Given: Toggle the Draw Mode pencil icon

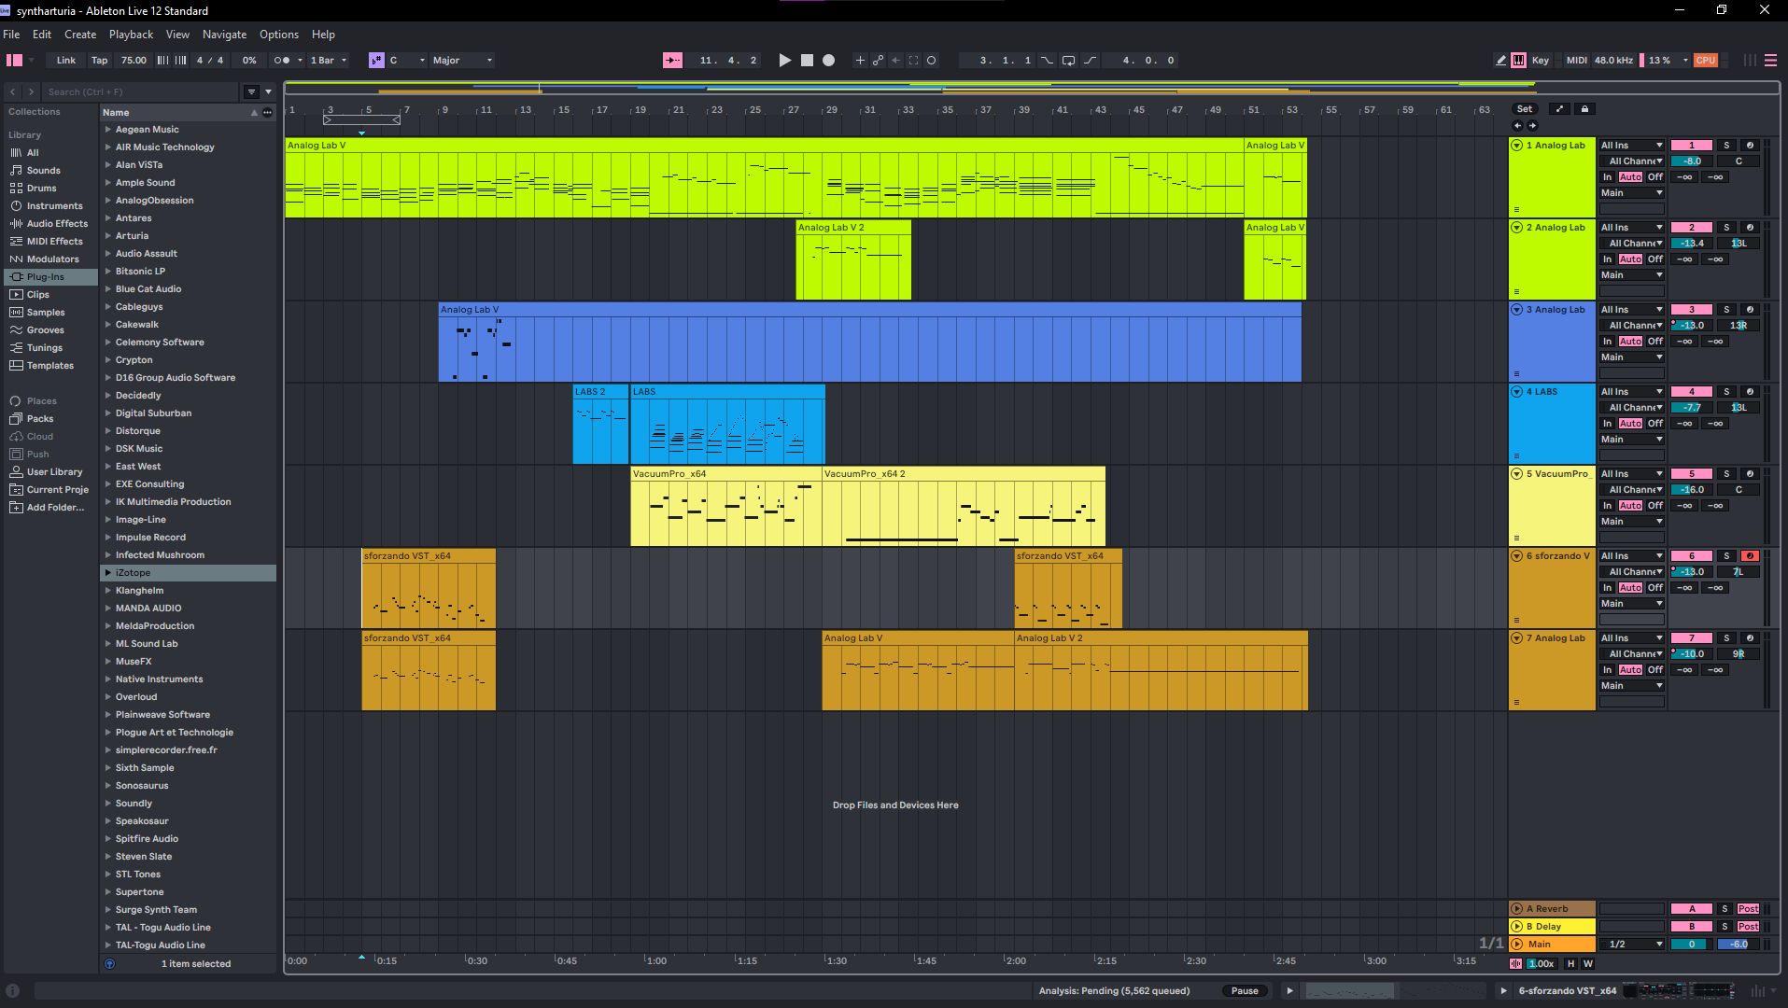Looking at the screenshot, I should 1500,61.
